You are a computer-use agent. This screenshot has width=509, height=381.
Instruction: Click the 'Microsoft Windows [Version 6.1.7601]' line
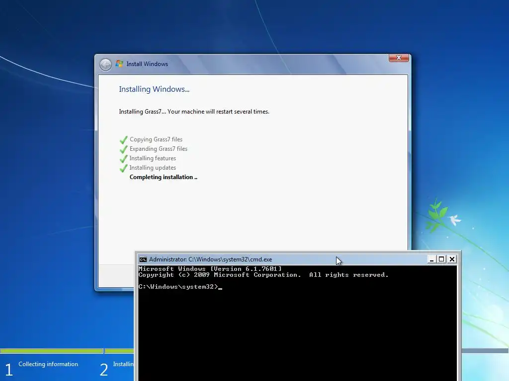210,269
